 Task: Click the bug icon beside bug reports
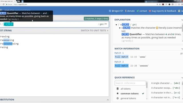[150, 11]
